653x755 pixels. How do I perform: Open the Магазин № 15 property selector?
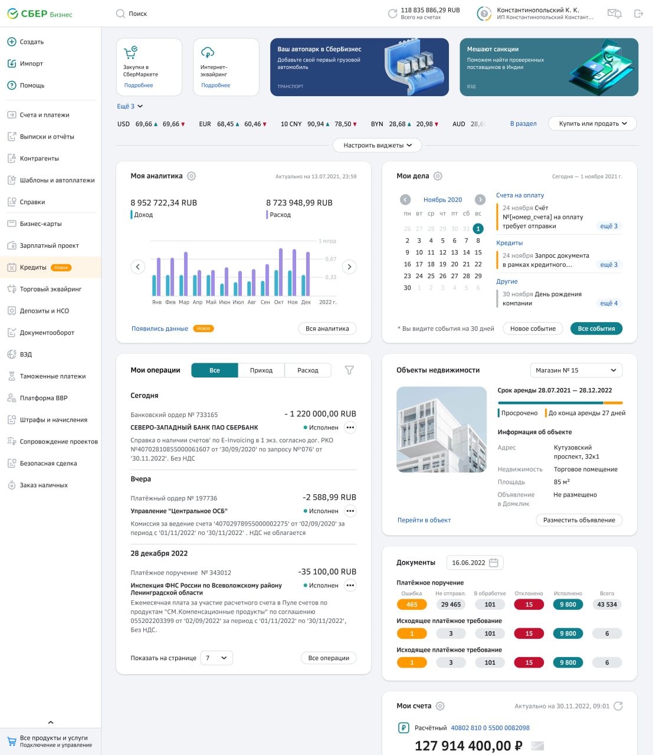[x=576, y=370]
